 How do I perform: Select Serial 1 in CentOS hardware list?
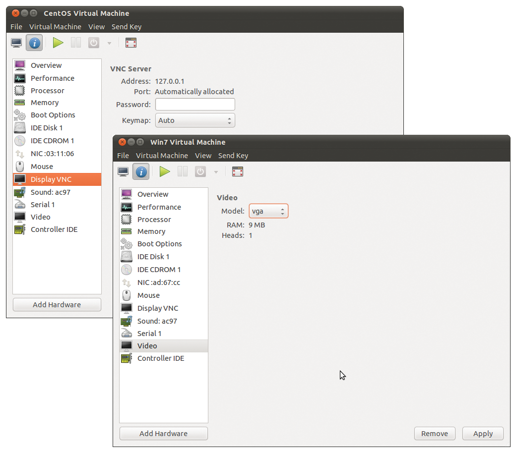pyautogui.click(x=57, y=205)
